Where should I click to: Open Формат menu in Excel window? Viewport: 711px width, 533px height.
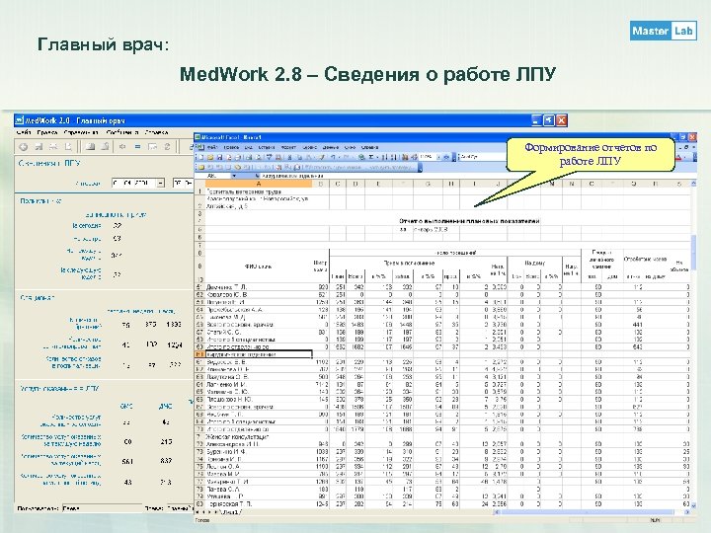click(288, 147)
